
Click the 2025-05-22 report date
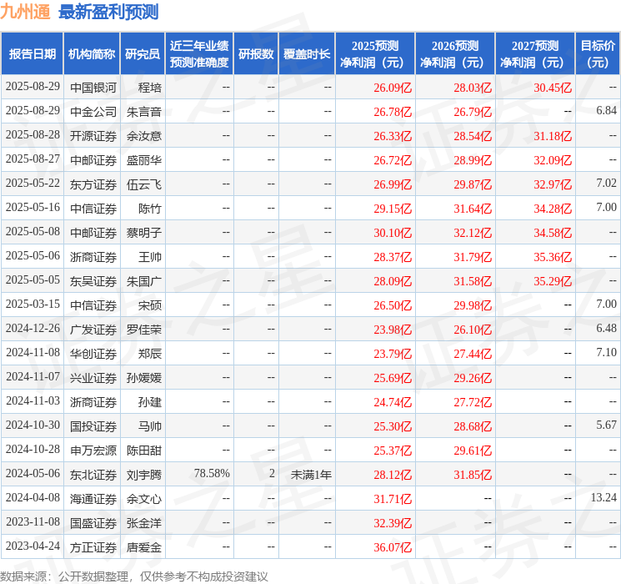point(33,184)
